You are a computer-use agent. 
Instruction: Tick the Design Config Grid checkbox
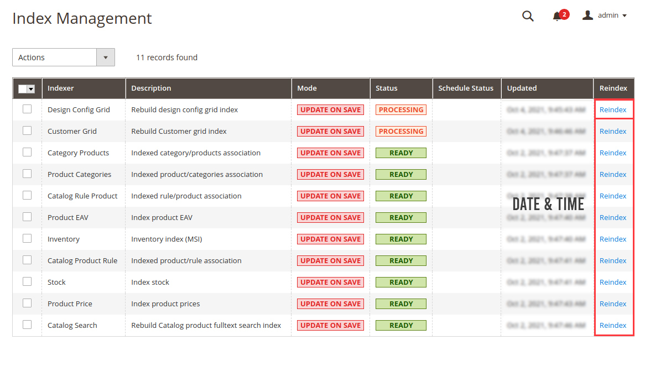[x=27, y=109]
